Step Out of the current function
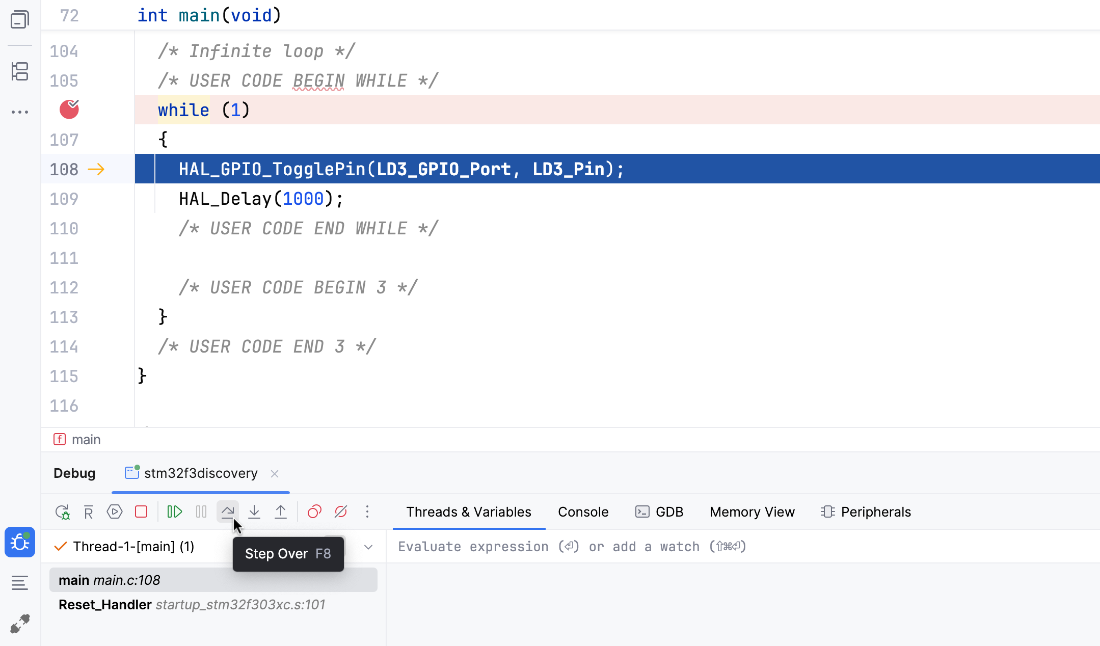 click(x=281, y=512)
